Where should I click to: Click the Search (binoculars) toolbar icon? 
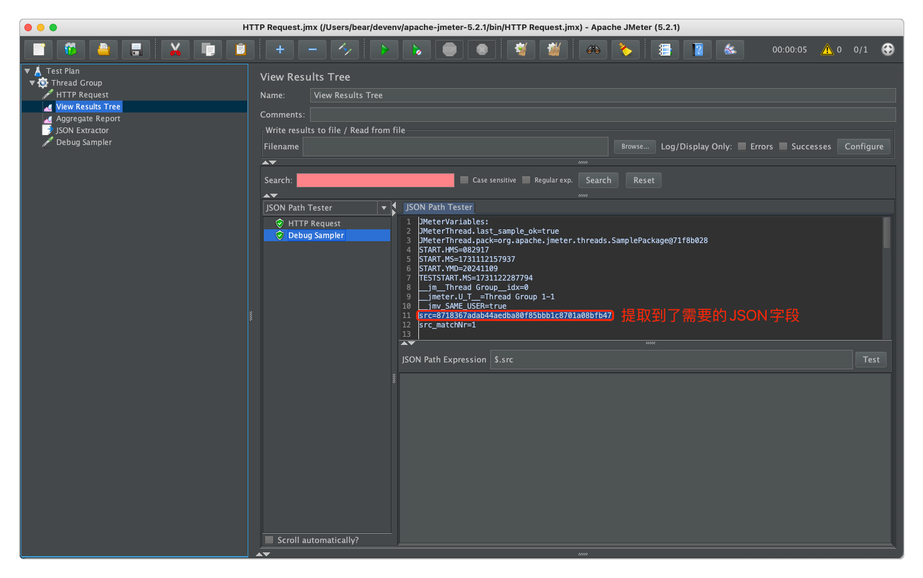pyautogui.click(x=593, y=49)
